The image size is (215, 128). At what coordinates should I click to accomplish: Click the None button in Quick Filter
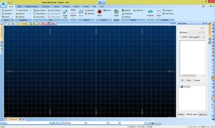click(189, 80)
